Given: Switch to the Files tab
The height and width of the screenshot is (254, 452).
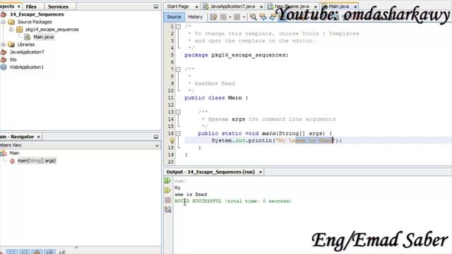Looking at the screenshot, I should (x=31, y=6).
